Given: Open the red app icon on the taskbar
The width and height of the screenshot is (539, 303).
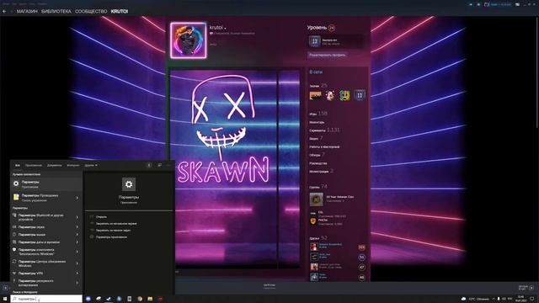Looking at the screenshot, I should pos(160,299).
